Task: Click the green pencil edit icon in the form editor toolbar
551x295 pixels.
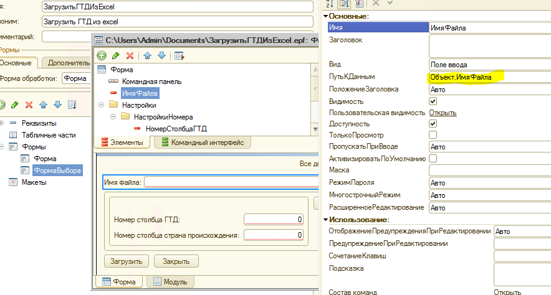Action: (115, 55)
